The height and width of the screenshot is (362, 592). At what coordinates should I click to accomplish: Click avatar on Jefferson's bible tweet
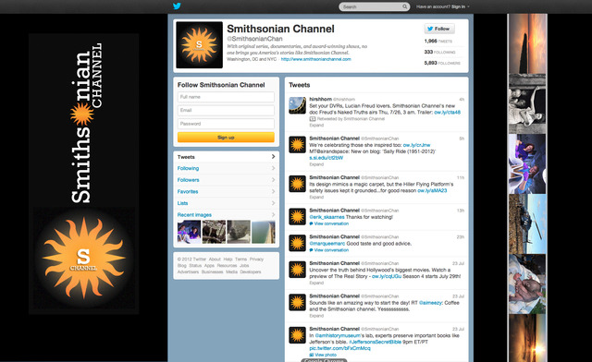(297, 335)
